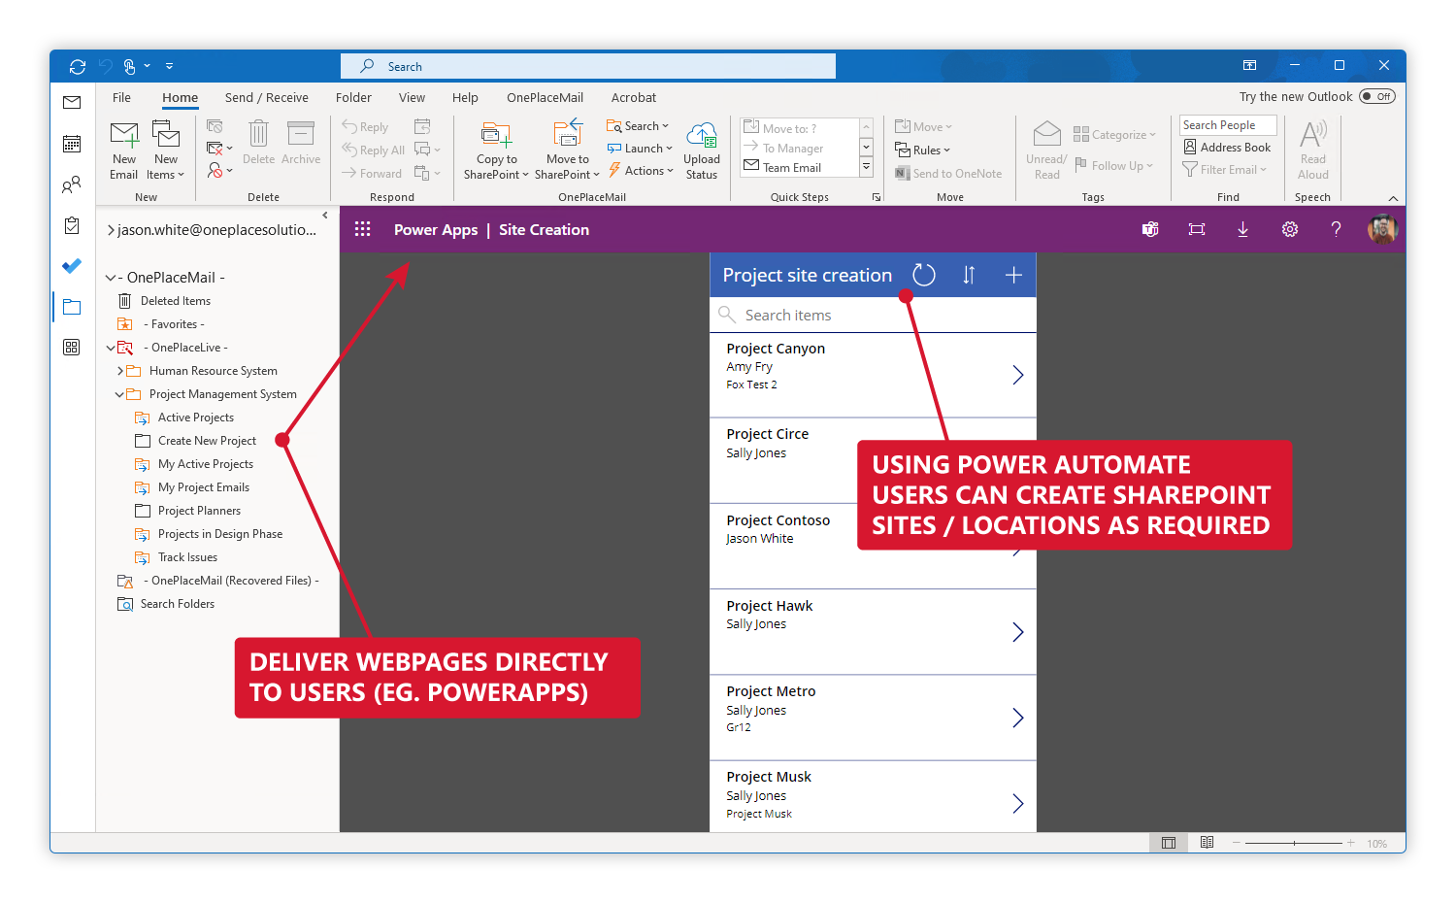Open the Power Apps settings gear
1456x903 pixels.
[x=1290, y=229]
